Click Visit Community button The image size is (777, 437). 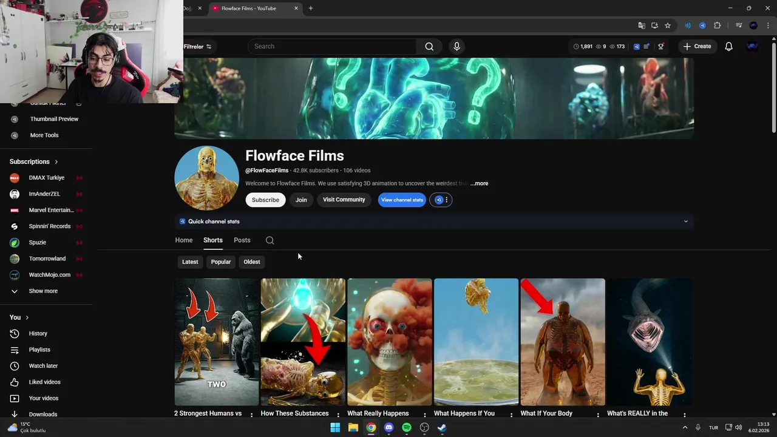(x=344, y=200)
